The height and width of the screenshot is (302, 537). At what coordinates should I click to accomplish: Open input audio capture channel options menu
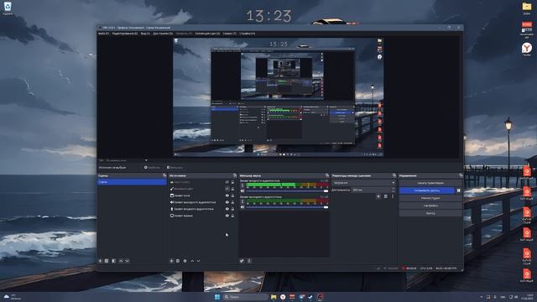242,185
